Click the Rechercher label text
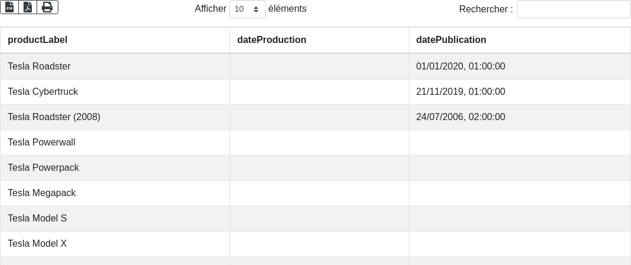Screen dimensions: 631x265 485,9
